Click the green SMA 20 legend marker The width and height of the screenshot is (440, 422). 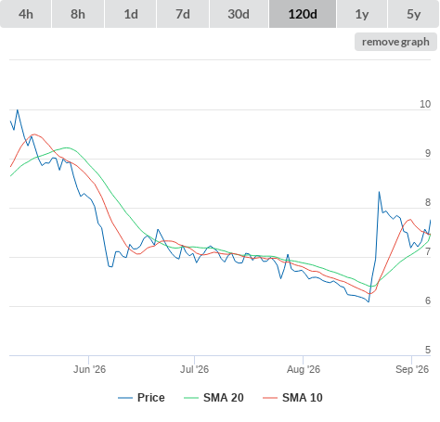point(191,398)
